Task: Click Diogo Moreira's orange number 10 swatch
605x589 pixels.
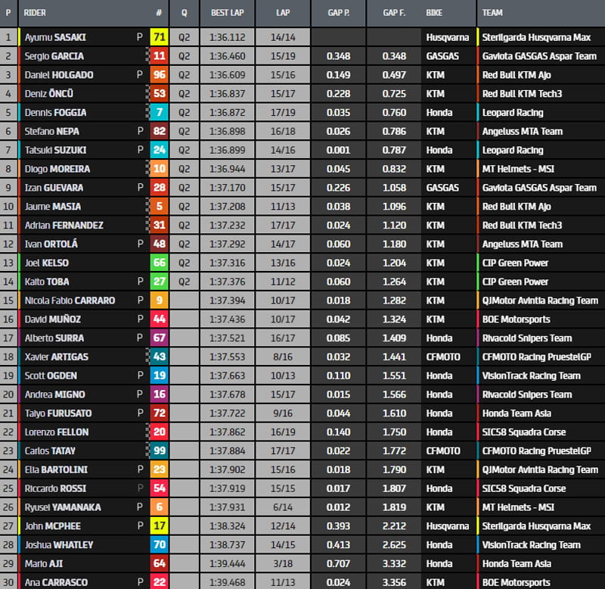Action: 160,169
